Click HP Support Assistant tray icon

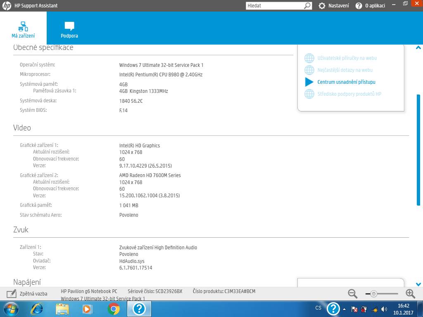(x=333, y=309)
